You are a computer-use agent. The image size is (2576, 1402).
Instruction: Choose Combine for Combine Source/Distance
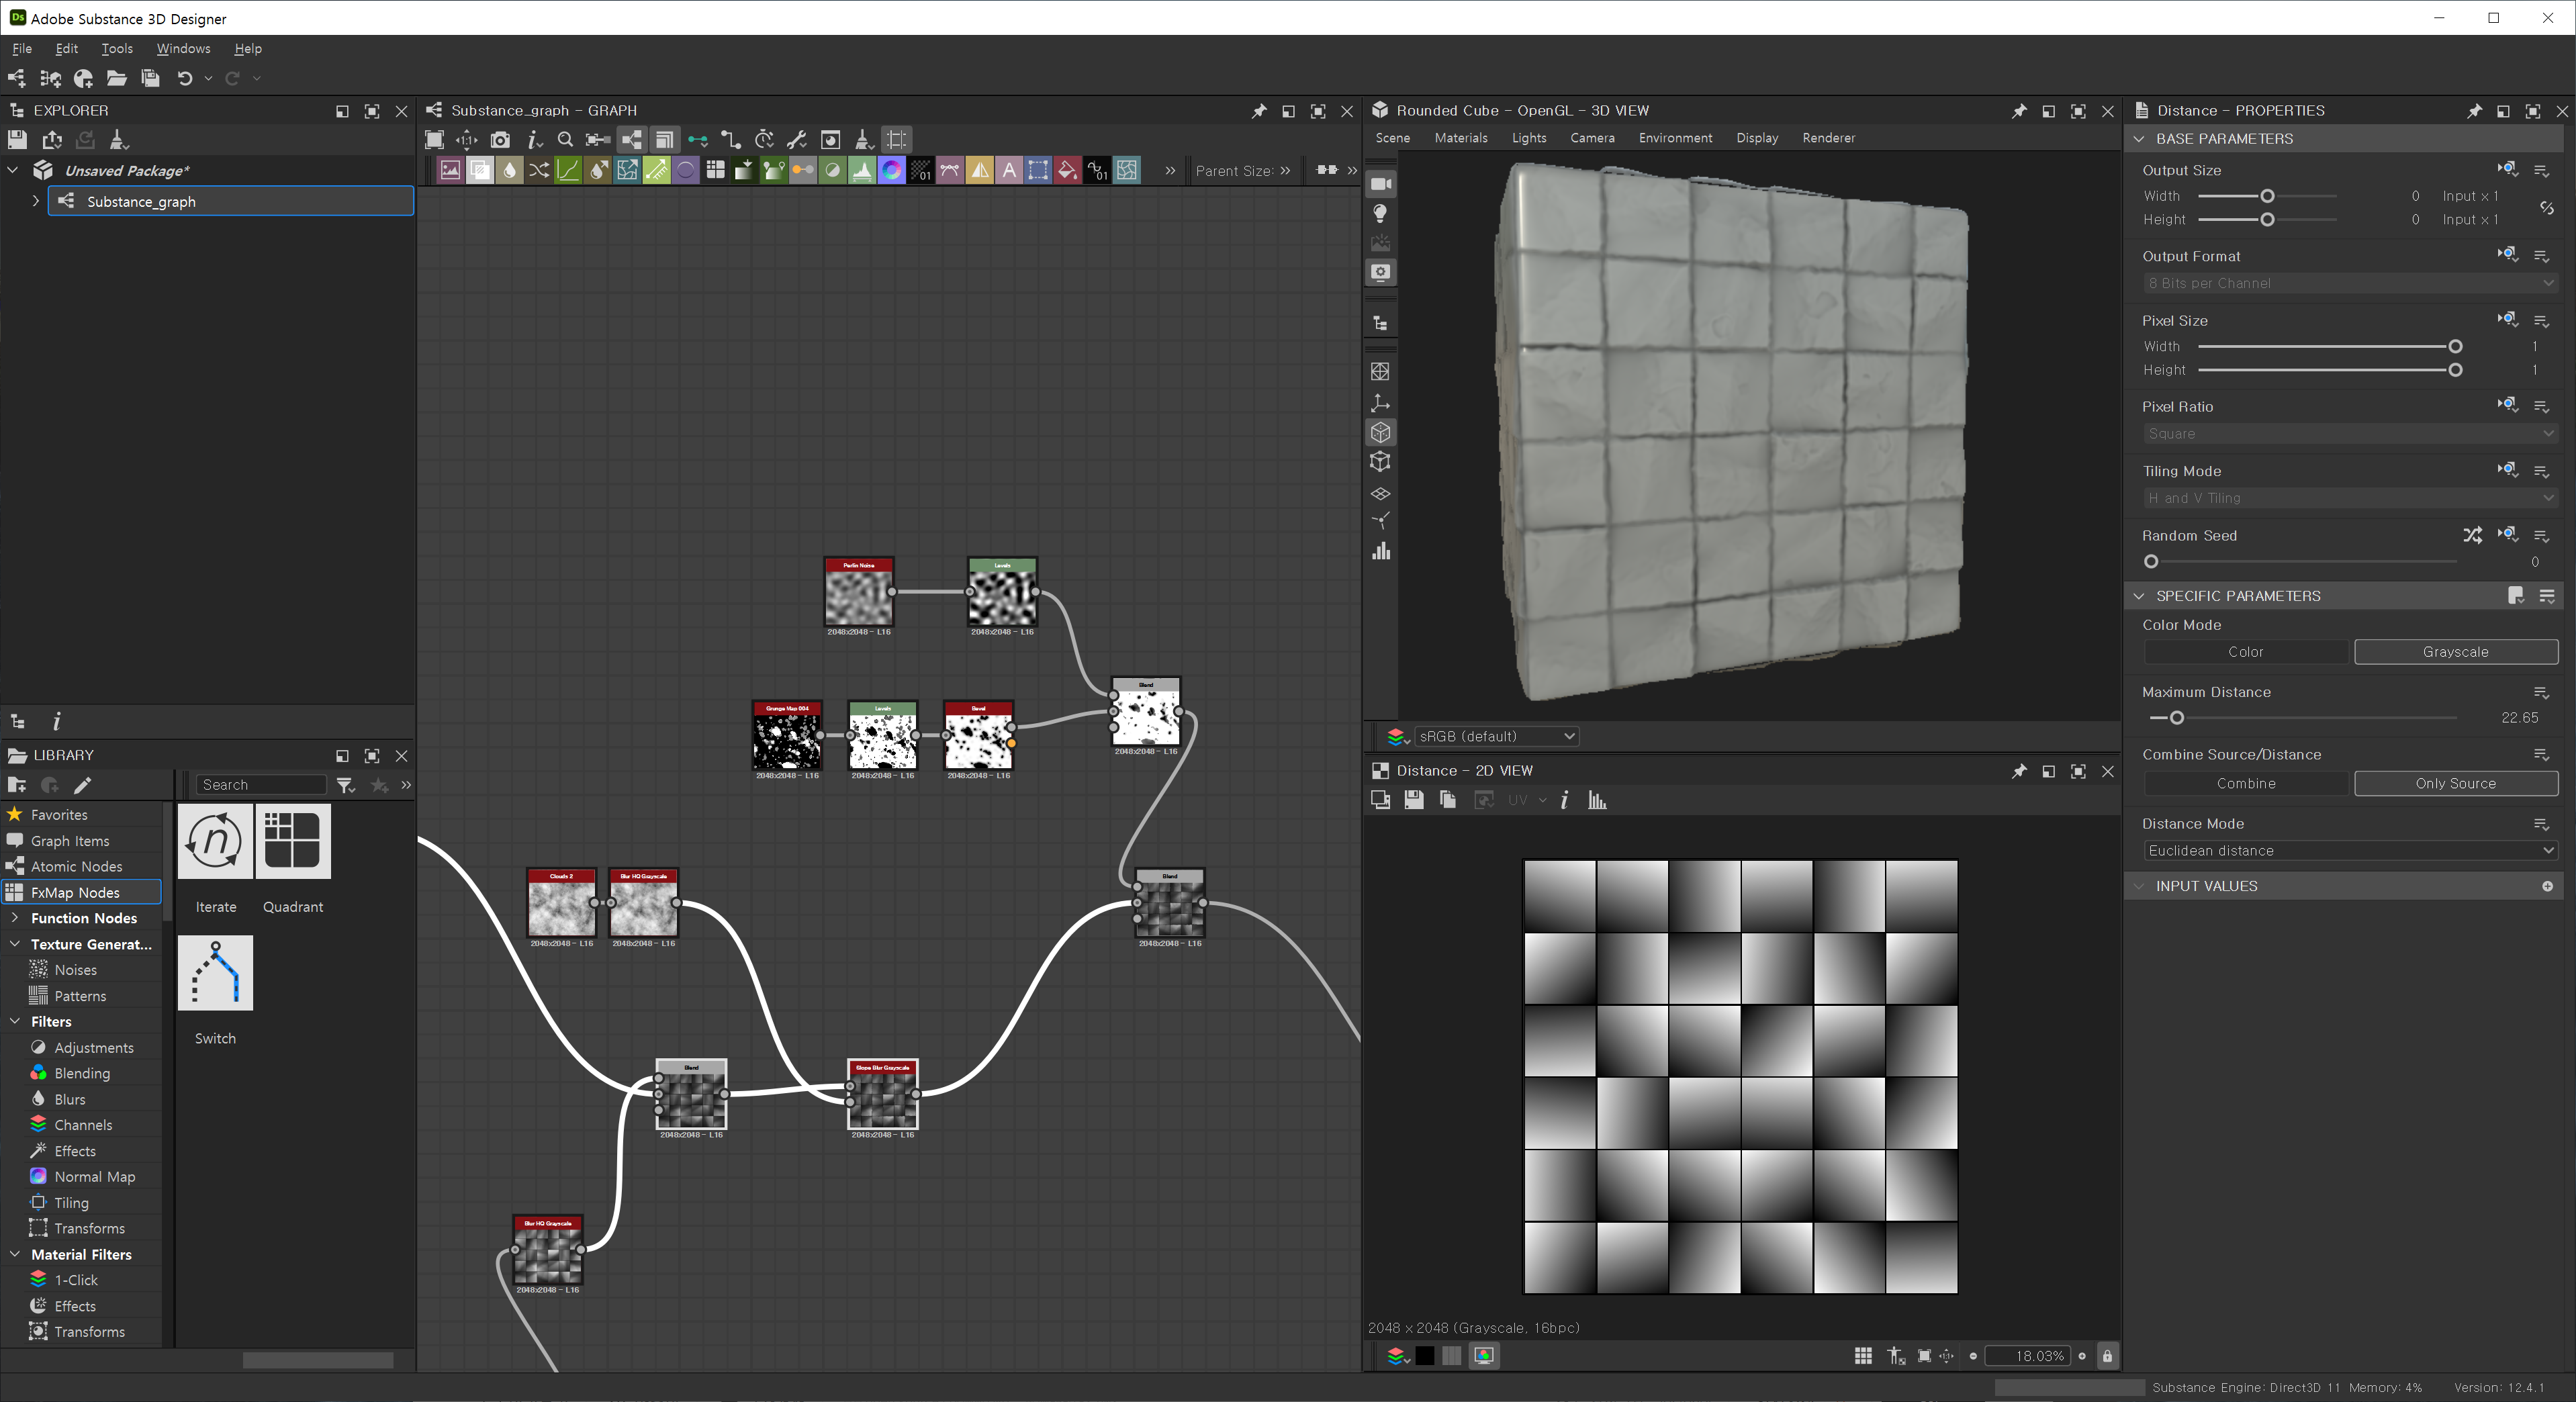(x=2245, y=784)
